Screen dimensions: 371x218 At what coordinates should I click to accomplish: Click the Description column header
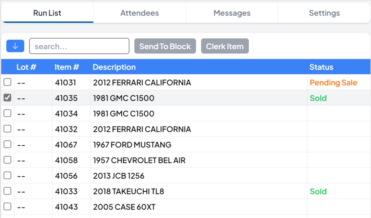click(114, 67)
